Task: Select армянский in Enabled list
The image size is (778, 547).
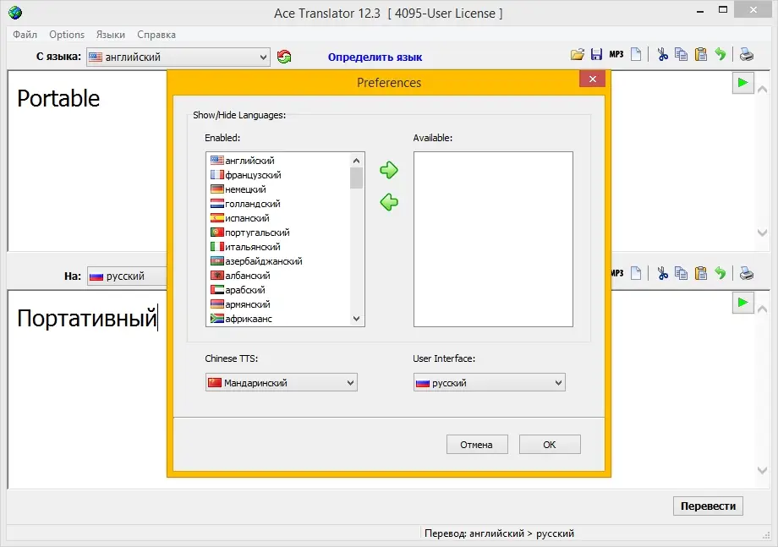Action: tap(279, 304)
